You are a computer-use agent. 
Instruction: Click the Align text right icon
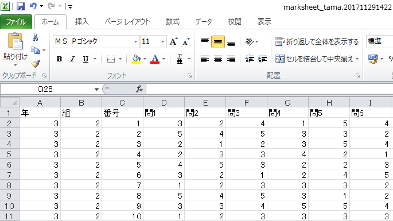pos(231,59)
